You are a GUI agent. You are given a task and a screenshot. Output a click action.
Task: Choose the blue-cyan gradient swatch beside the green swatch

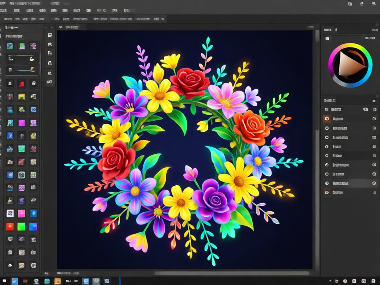(33, 227)
